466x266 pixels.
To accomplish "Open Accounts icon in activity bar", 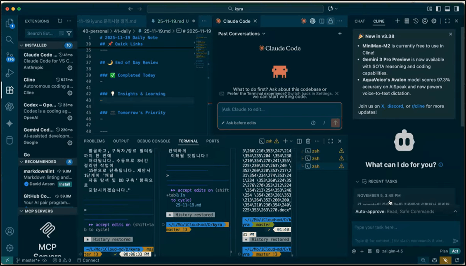I will pyautogui.click(x=9, y=231).
